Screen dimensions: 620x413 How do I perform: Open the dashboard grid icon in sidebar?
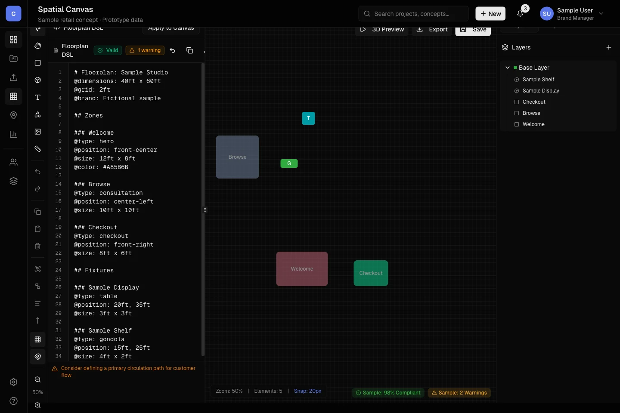[13, 40]
